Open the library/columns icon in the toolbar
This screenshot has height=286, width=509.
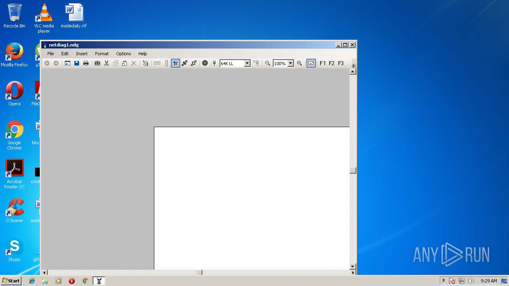tap(97, 63)
